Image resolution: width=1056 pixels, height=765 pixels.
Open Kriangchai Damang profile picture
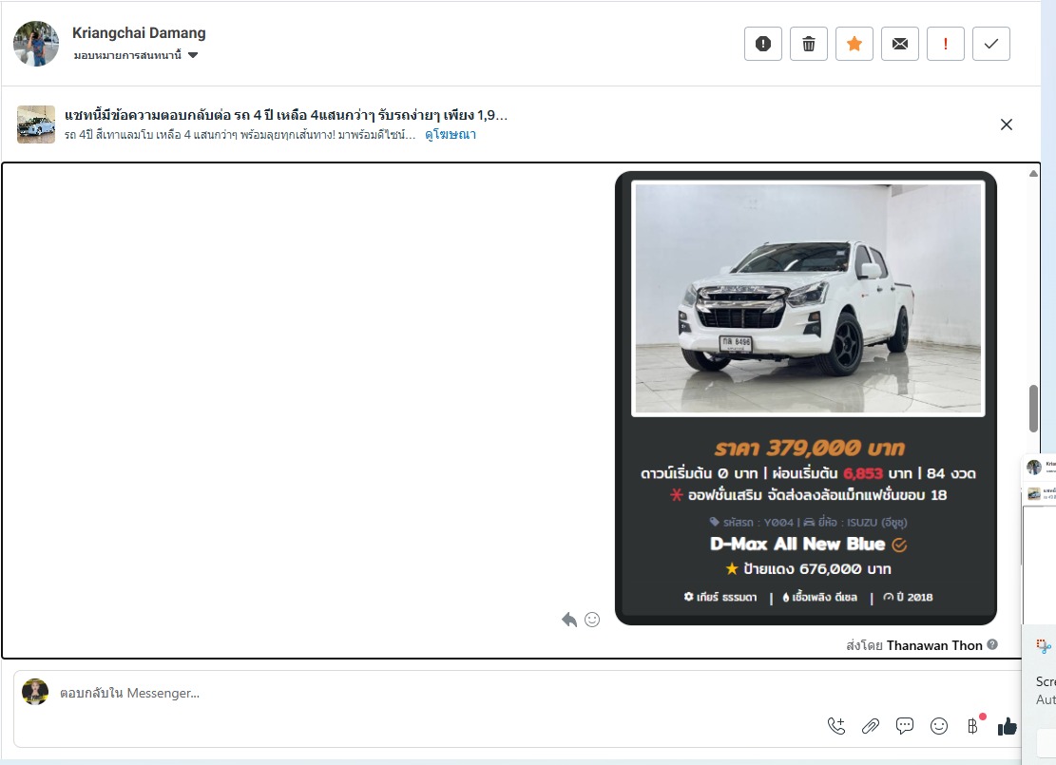[36, 44]
